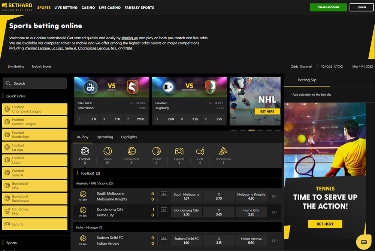The image size is (375, 251).
Task: Bet on Melbourne Knights at 4.30
Action: (x=251, y=196)
